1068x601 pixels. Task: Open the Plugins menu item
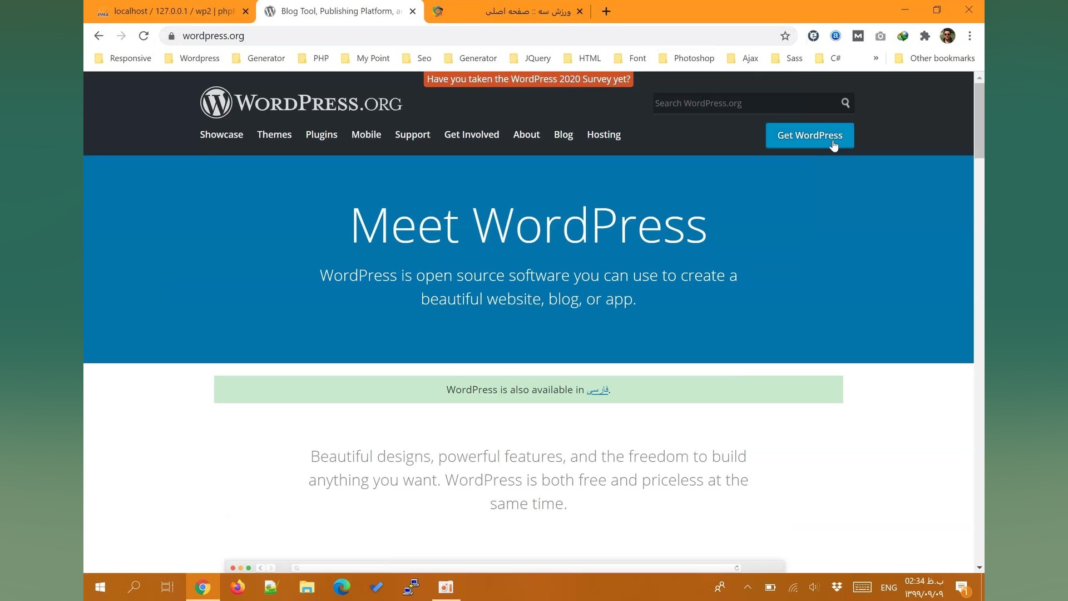coord(322,135)
